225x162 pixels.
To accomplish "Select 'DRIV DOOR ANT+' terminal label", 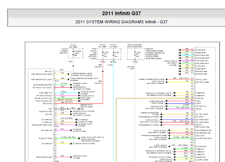I will click(x=202, y=63).
